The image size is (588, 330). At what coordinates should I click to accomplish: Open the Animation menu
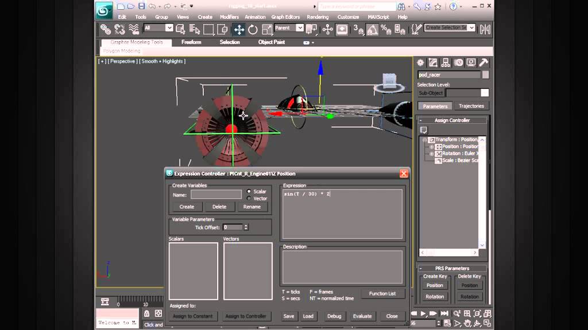255,17
